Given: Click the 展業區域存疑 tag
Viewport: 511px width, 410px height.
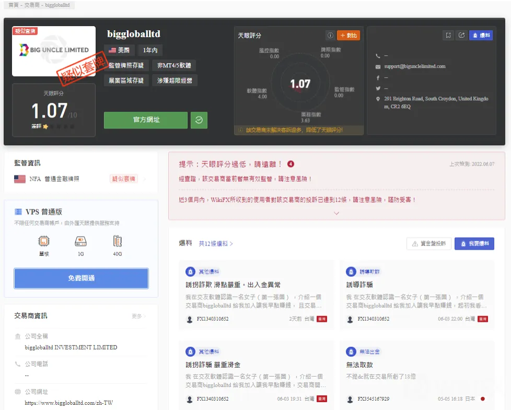Looking at the screenshot, I should pyautogui.click(x=126, y=80).
